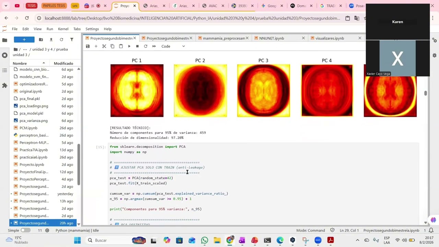The width and height of the screenshot is (439, 247).
Task: Open the View menu
Action: pyautogui.click(x=38, y=29)
